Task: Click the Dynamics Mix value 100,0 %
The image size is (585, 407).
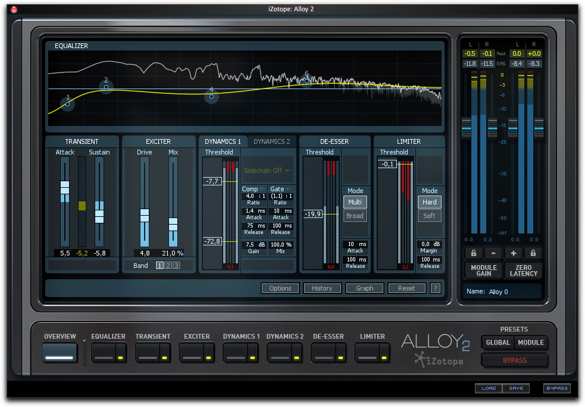Action: tap(281, 245)
